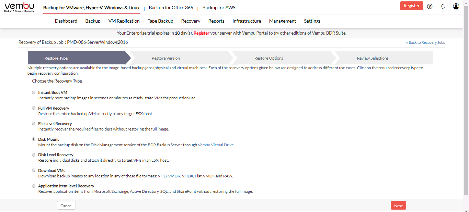Click the job name PMD-086-ServerWindows2016
Viewport: 469px width, 212px height.
coord(98,42)
